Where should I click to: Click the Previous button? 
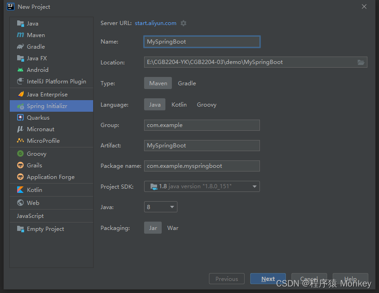[227, 279]
